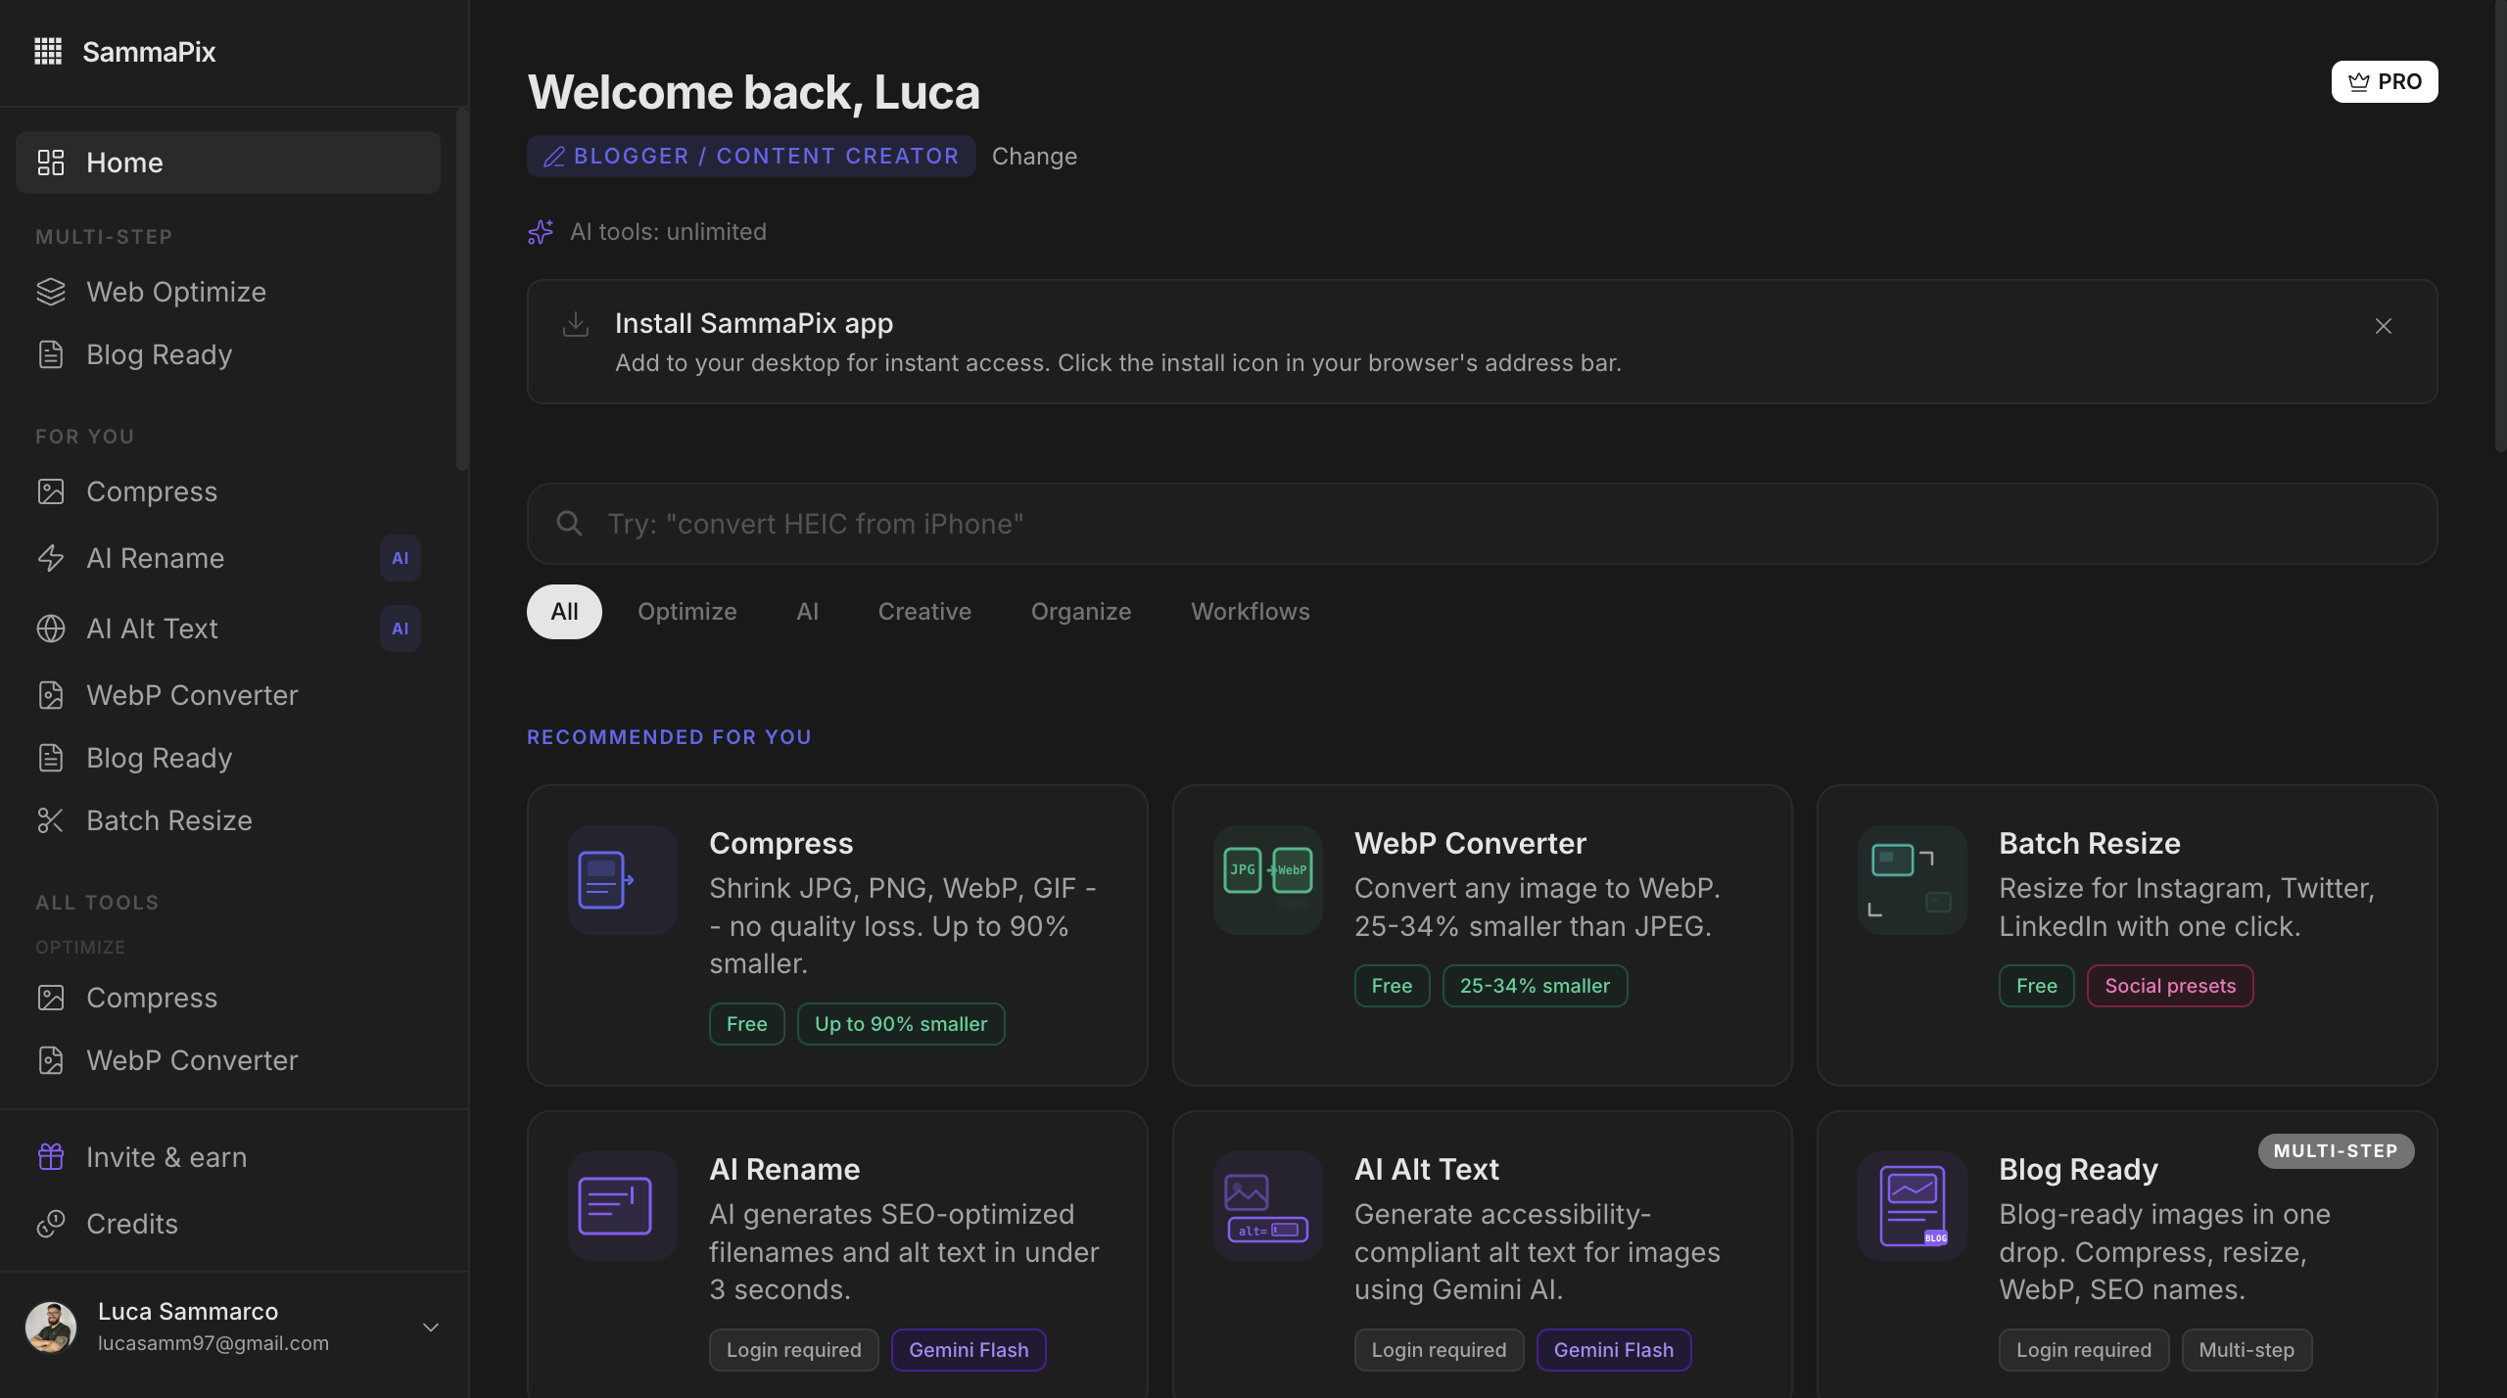Screen dimensions: 2507x1398
Task: Select the All filter tab
Action: click(564, 612)
